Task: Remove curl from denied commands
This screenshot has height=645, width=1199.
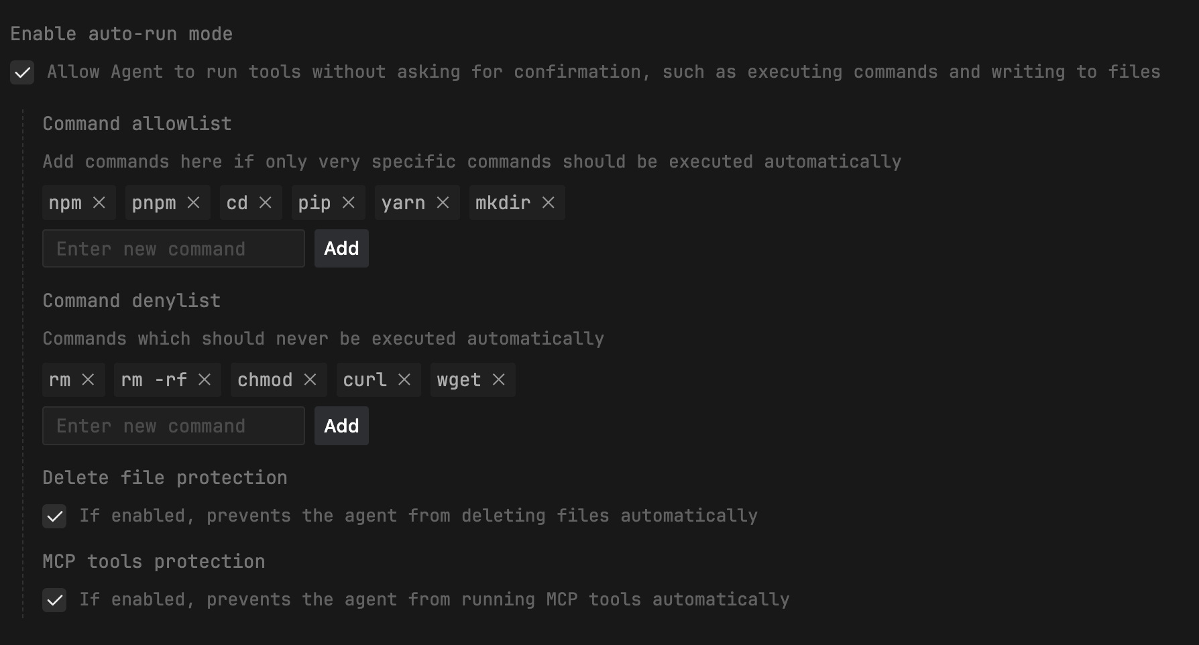Action: coord(404,379)
